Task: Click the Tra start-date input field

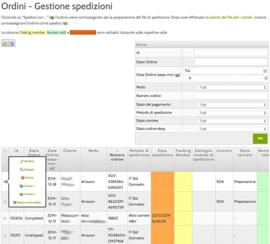Action: [226, 71]
